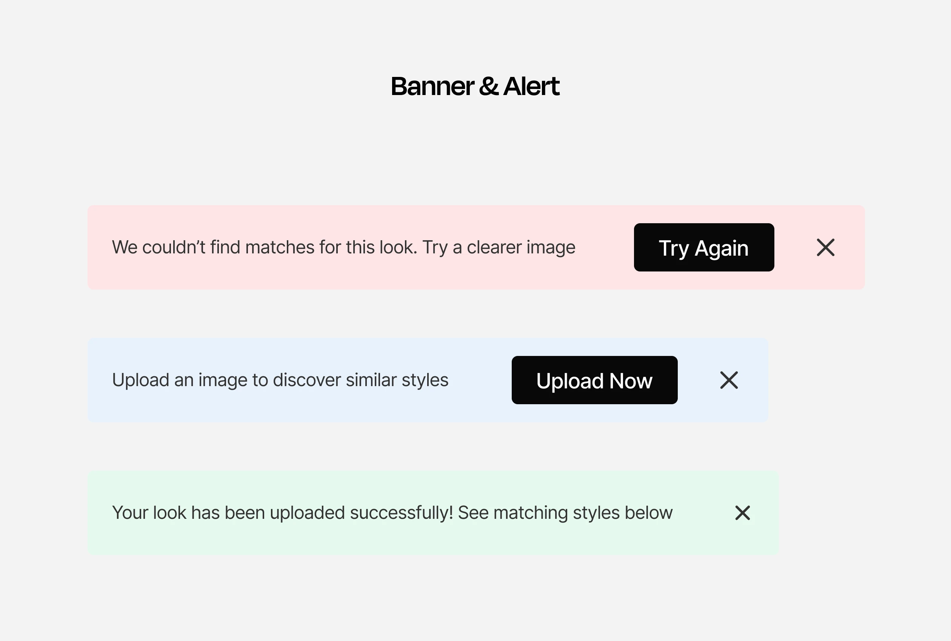
Task: Dismiss the green success banner with X
Action: click(x=742, y=513)
